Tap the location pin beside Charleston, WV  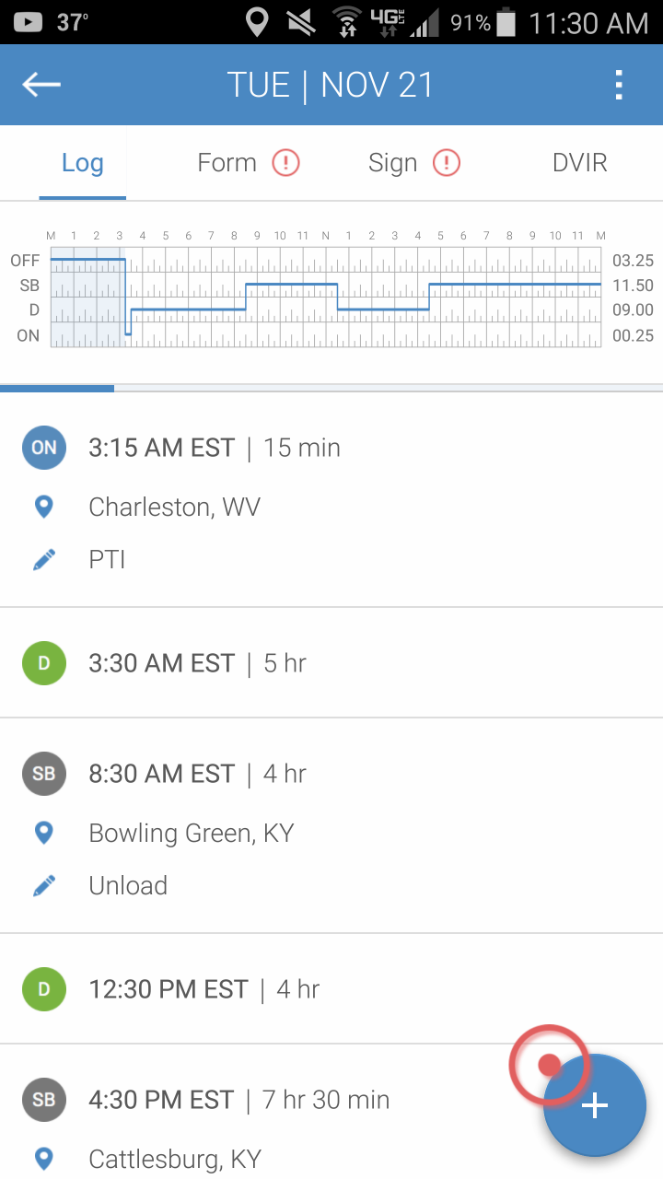(x=43, y=507)
